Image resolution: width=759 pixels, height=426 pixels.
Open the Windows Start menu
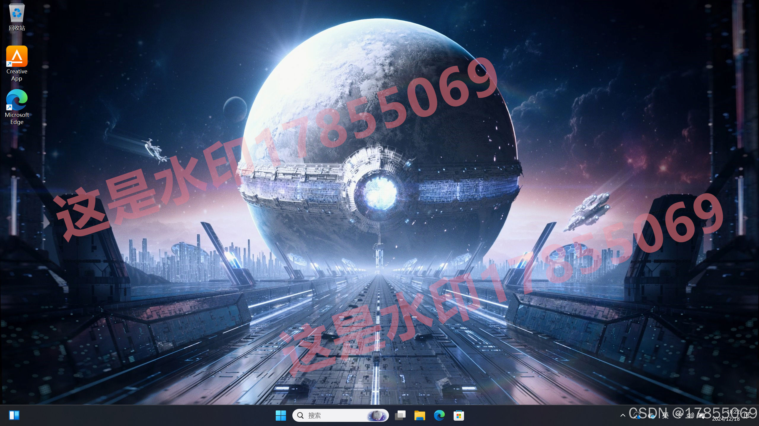(x=280, y=415)
